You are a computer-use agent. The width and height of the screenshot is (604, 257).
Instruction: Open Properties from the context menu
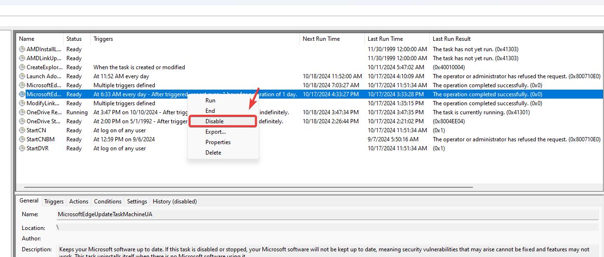223,142
